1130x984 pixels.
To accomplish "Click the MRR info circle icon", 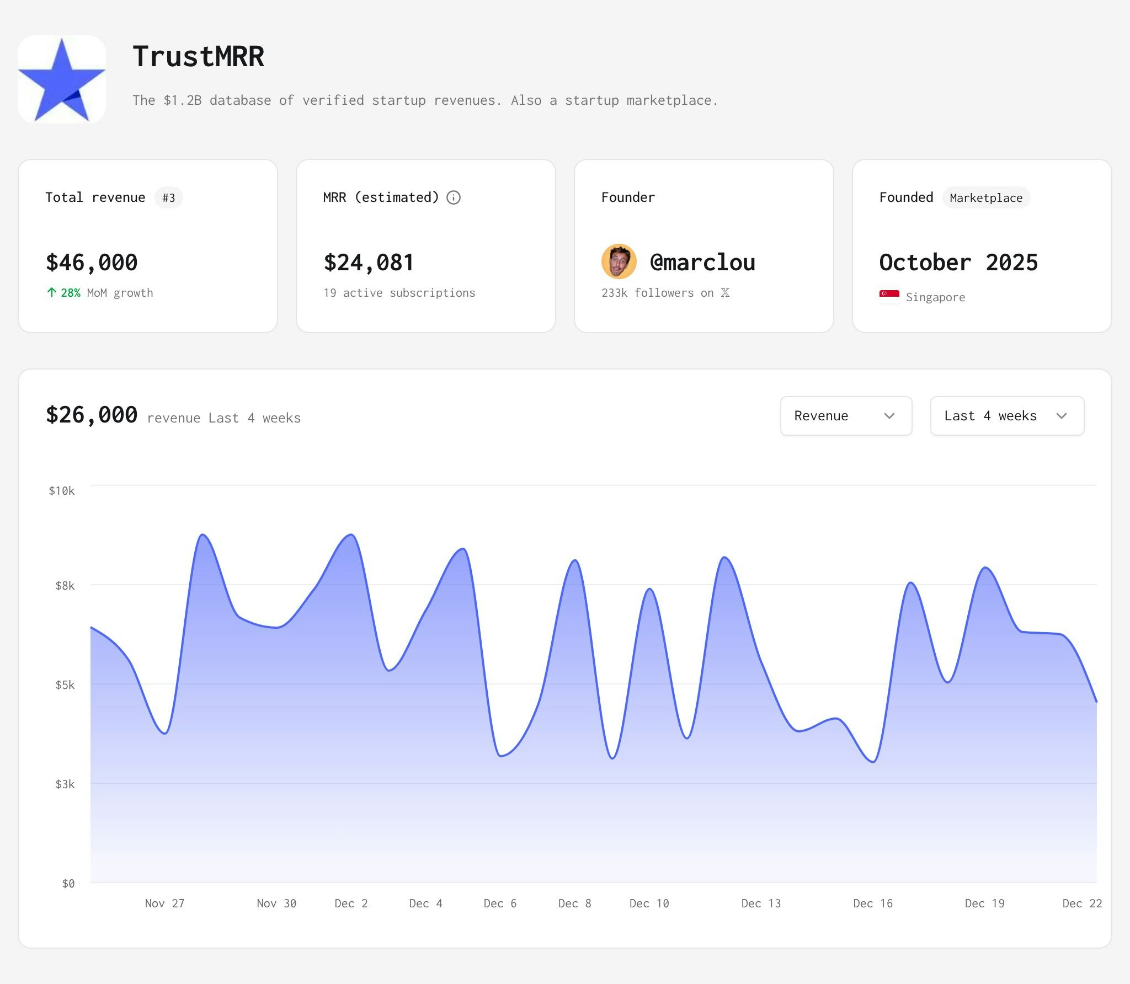I will 454,197.
